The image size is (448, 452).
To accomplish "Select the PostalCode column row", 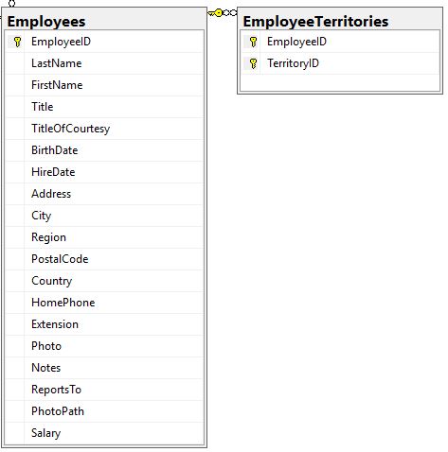I will (104, 259).
